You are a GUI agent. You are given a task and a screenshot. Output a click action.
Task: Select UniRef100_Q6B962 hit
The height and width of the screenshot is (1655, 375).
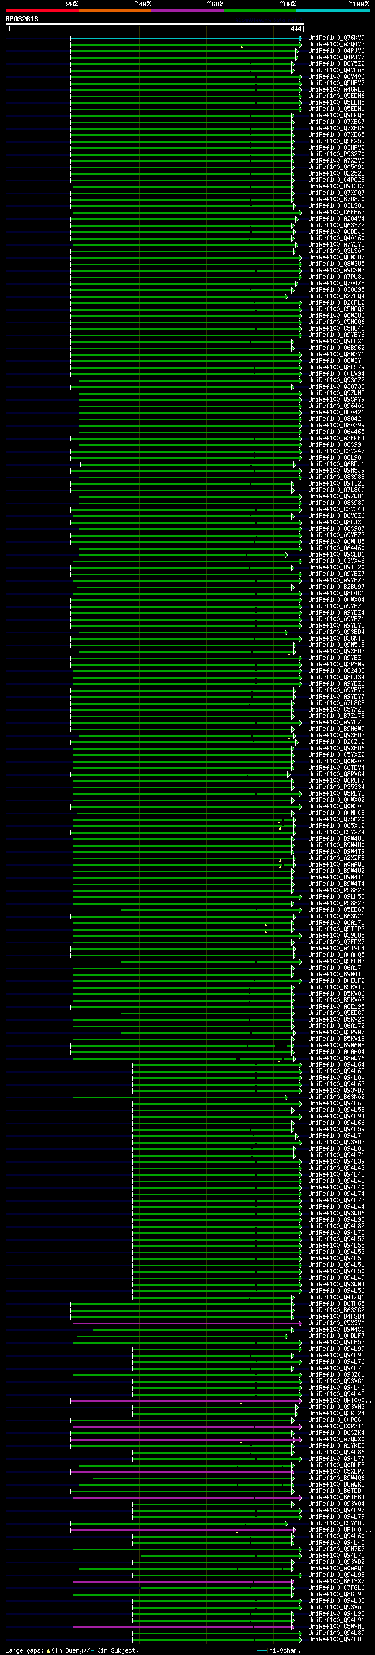tap(336, 348)
